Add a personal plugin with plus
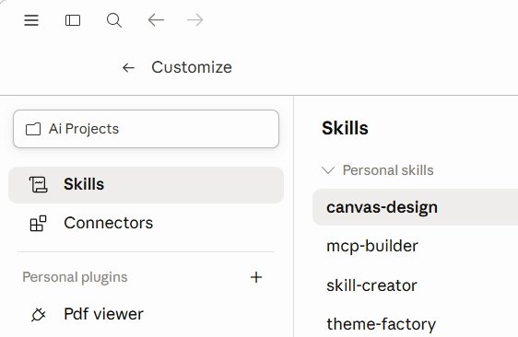 point(256,277)
